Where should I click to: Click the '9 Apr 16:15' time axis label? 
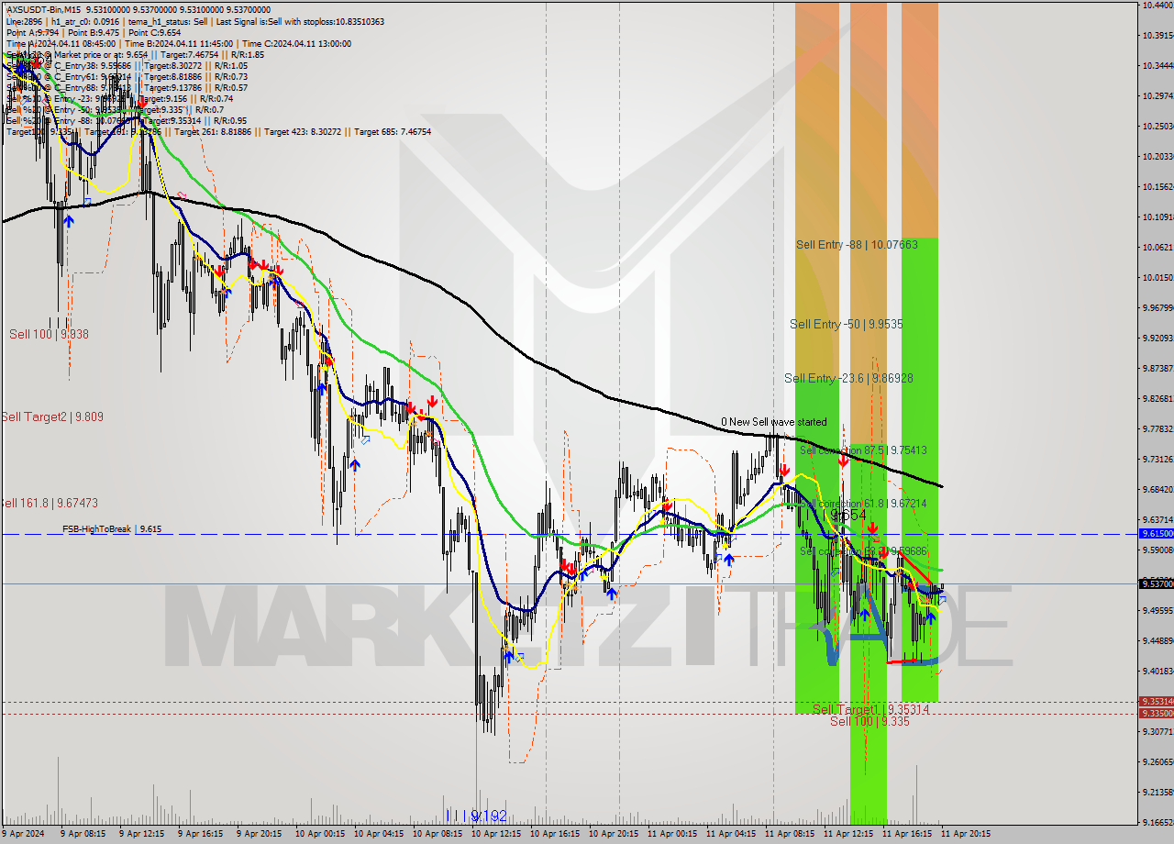pos(199,834)
